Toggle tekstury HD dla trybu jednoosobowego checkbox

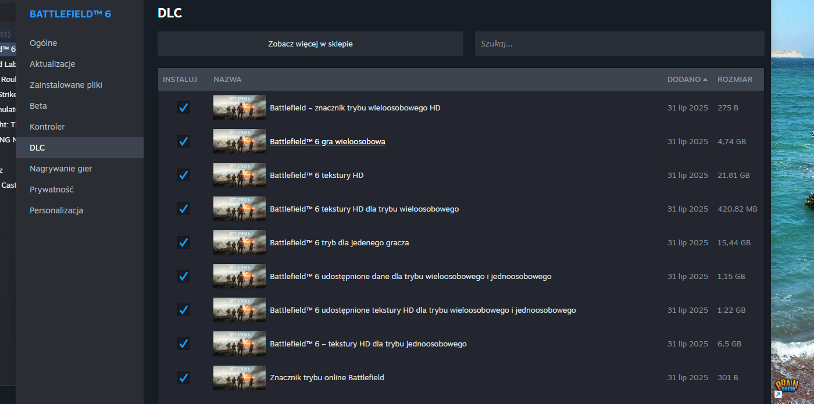coord(184,344)
